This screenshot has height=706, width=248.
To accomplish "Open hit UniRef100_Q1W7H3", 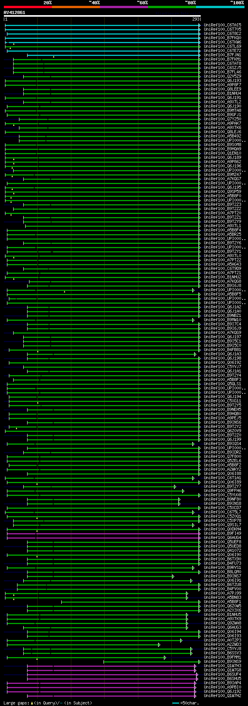I will (x=222, y=666).
